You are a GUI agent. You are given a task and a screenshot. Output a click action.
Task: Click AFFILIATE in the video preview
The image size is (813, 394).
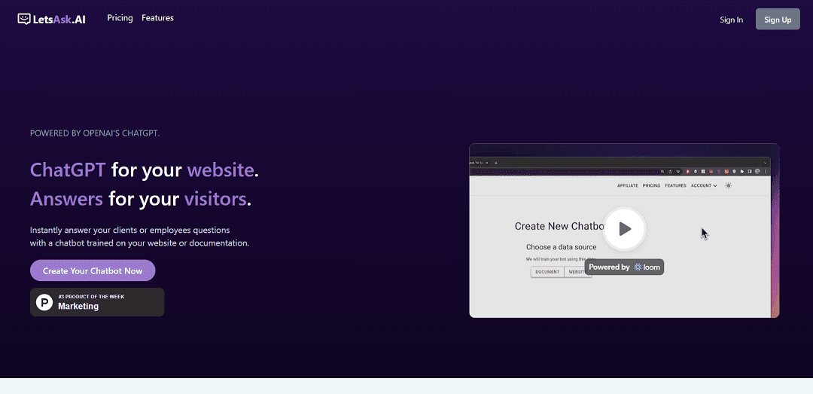coord(627,185)
